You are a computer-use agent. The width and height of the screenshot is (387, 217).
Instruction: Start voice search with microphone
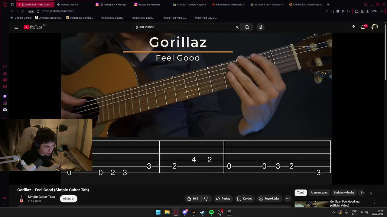261,27
